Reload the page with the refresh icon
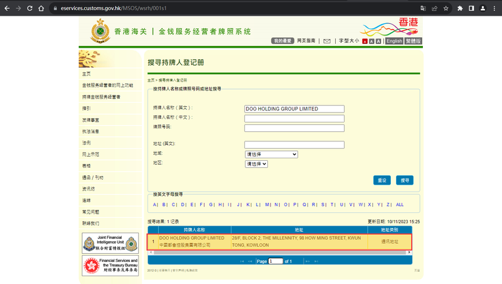Viewport: 502px width, 284px height. (29, 8)
